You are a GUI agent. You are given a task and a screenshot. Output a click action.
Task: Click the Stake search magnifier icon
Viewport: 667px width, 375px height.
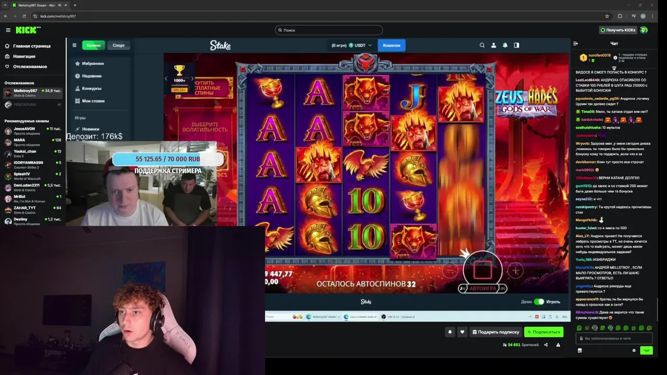point(482,45)
